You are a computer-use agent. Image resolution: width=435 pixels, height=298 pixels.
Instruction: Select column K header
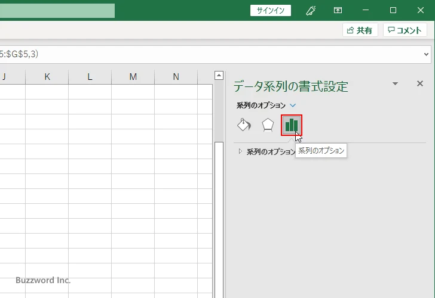pos(47,76)
